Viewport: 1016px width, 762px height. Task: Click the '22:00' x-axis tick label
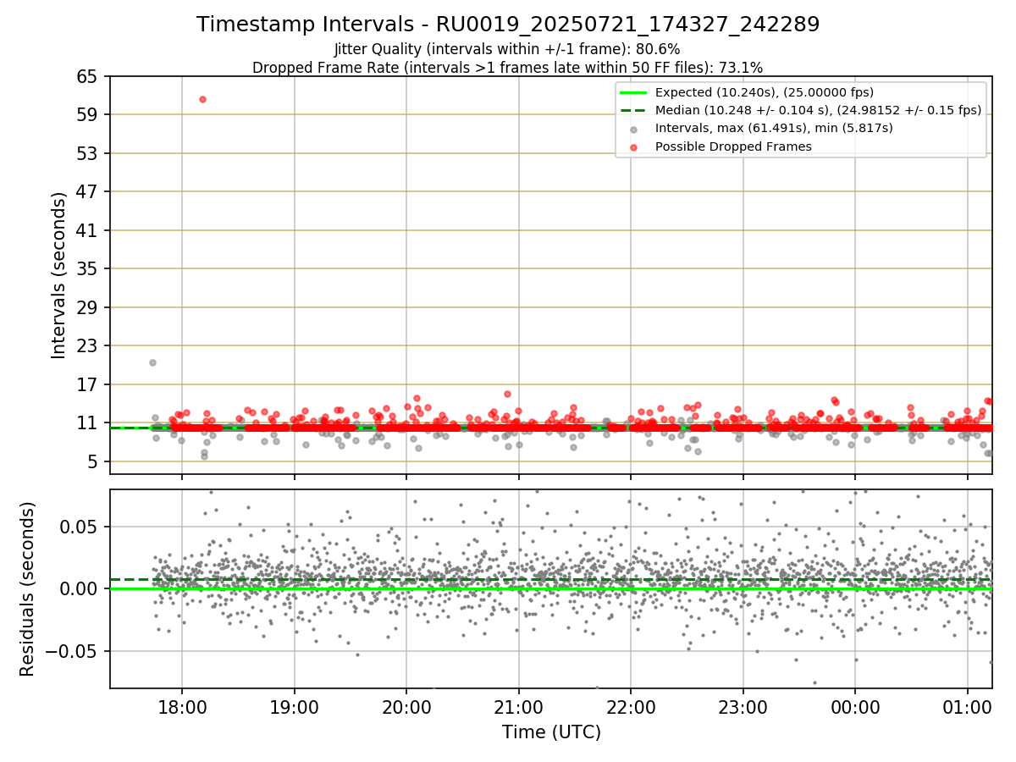click(631, 707)
